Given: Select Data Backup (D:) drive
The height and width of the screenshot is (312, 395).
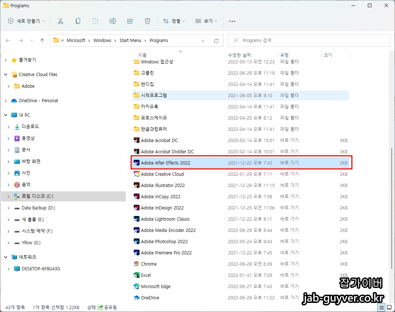Looking at the screenshot, I should 38,208.
